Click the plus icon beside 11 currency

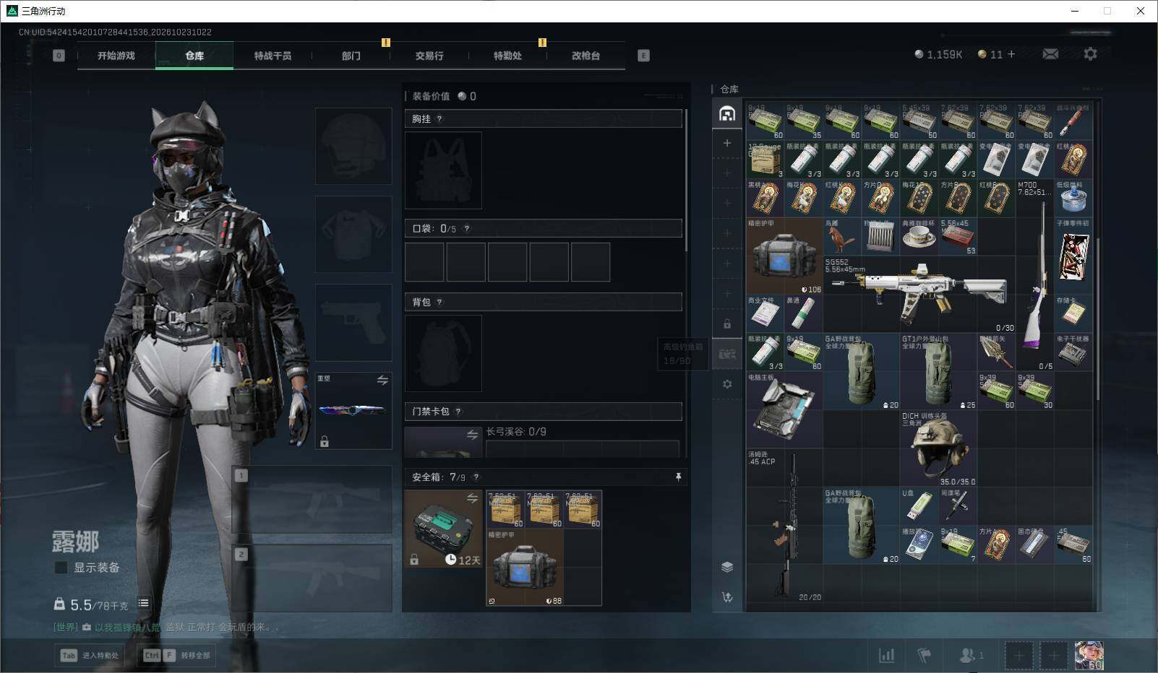[1011, 54]
